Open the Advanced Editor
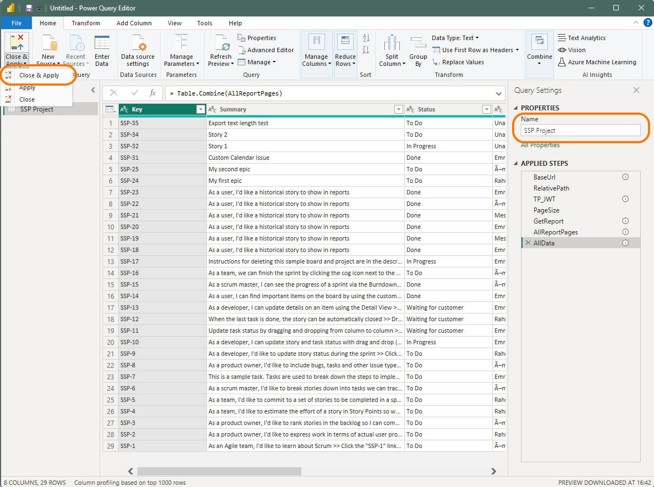654x487 pixels. pos(267,49)
